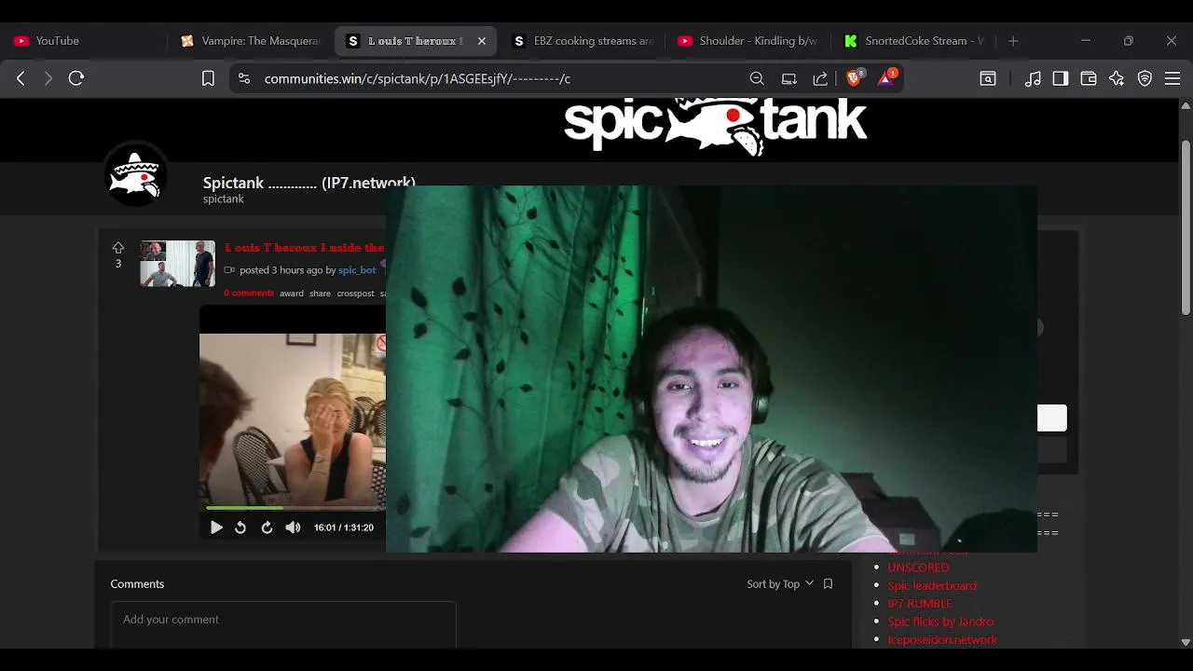
Task: Click the Add your comment field
Action: (x=283, y=624)
